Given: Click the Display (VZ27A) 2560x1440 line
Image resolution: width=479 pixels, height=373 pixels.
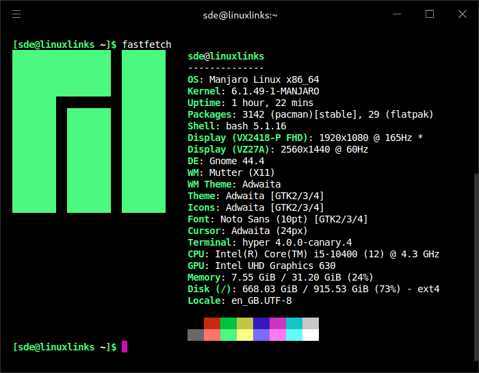Looking at the screenshot, I should 278,149.
